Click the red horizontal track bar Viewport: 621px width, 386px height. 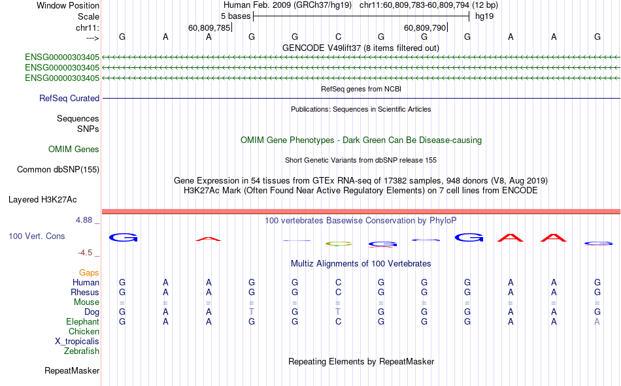tap(361, 212)
